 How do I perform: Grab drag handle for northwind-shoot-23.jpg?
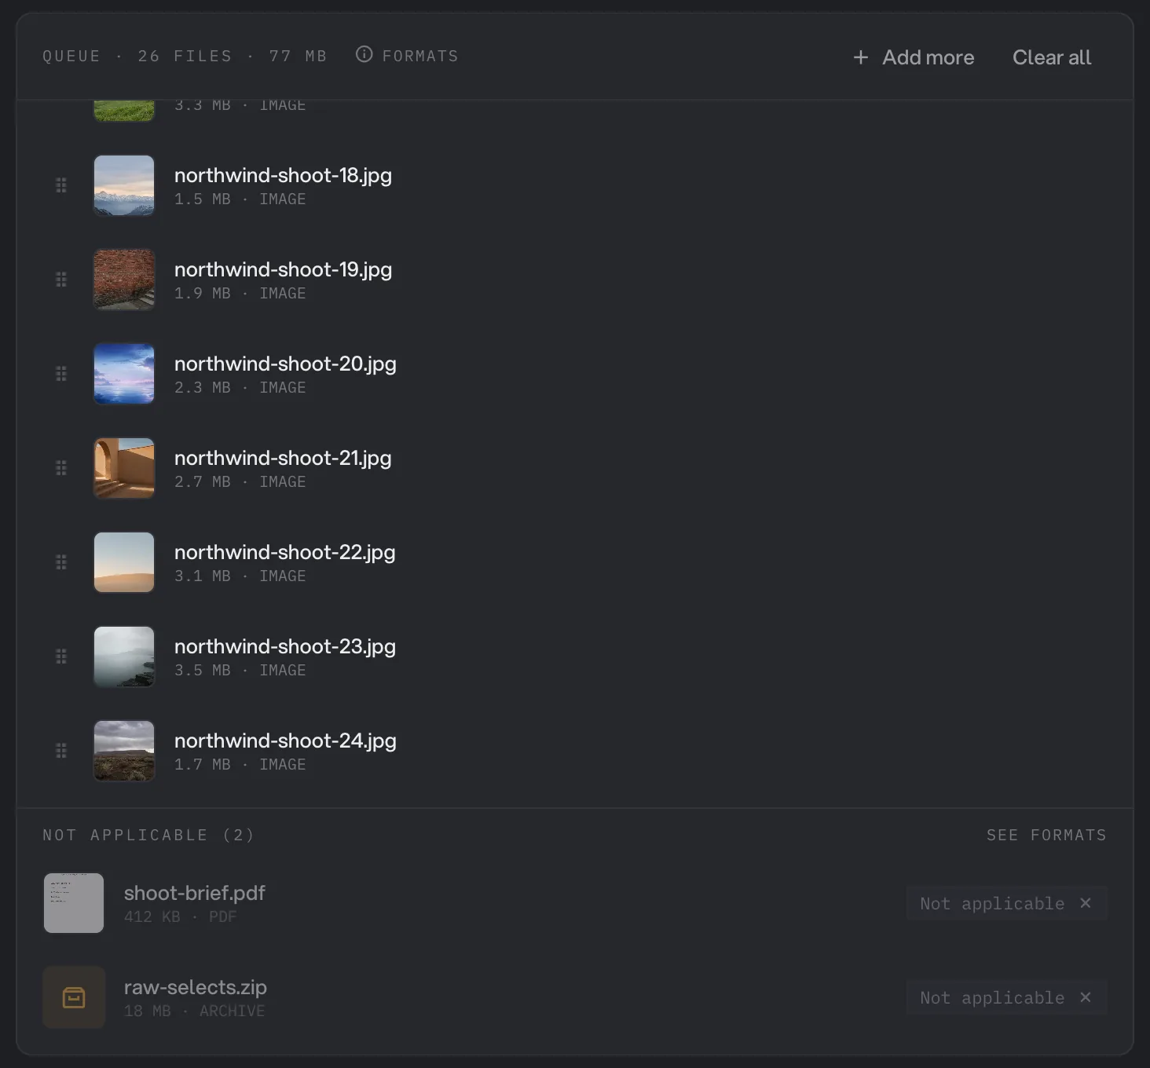61,657
